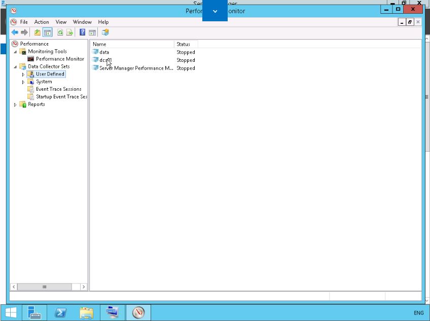This screenshot has height=321, width=430.
Task: Expand the Reports tree node
Action: (x=15, y=104)
